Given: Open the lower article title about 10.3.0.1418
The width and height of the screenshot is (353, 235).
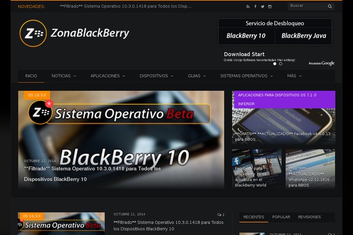Looking at the screenshot, I should (x=168, y=226).
